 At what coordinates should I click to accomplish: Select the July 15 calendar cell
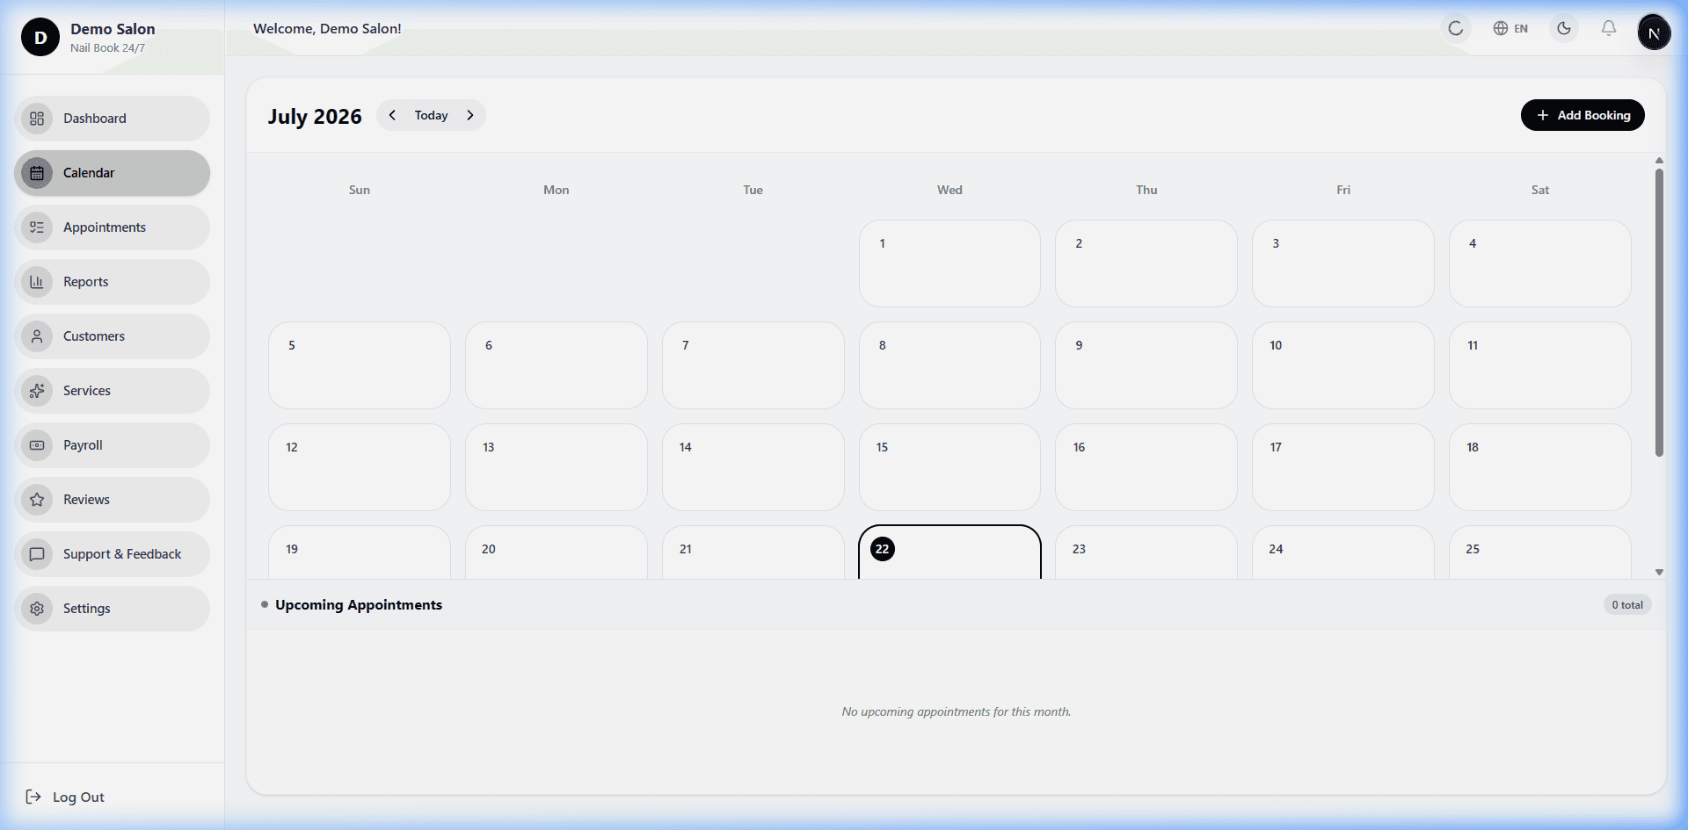click(x=949, y=467)
